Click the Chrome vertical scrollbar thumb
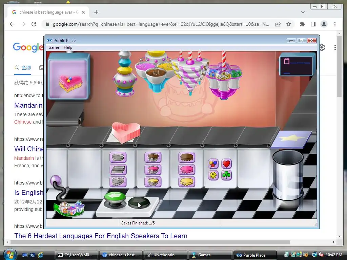347x260 pixels. pyautogui.click(x=340, y=66)
